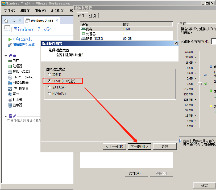Click the memory icon in the VM settings 内存 row
Image resolution: width=216 pixels, height=190 pixels.
point(84,29)
